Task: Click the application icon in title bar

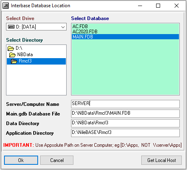Action: 6,6
